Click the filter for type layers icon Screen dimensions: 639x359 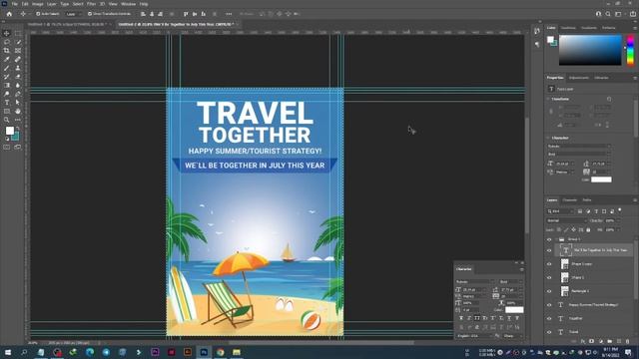tap(596, 211)
